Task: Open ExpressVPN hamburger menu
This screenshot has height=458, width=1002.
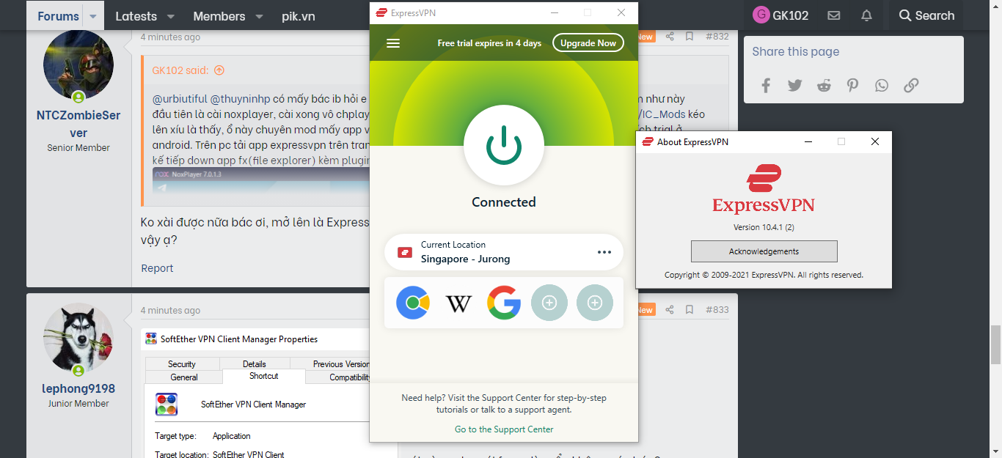Action: [x=393, y=43]
